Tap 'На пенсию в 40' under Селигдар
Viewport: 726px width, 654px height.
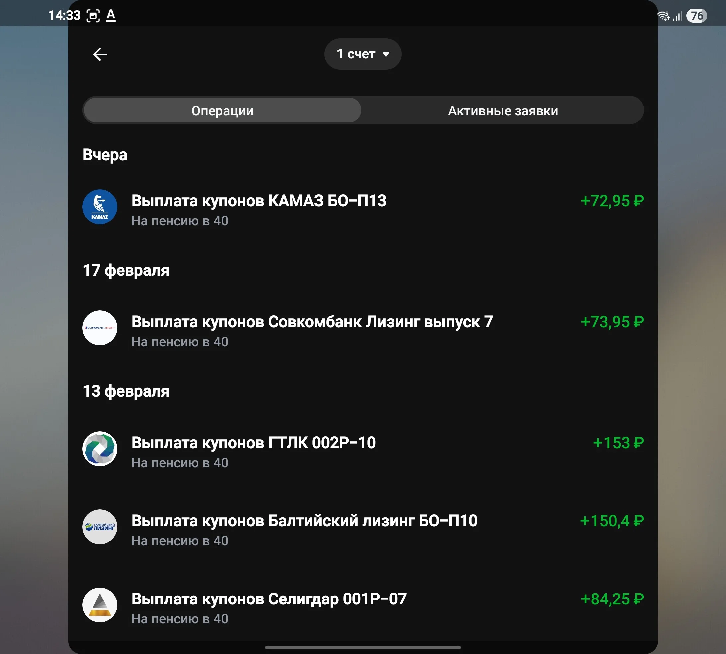[180, 619]
